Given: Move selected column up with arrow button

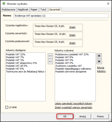Looking at the screenshot, I should 99,56.
